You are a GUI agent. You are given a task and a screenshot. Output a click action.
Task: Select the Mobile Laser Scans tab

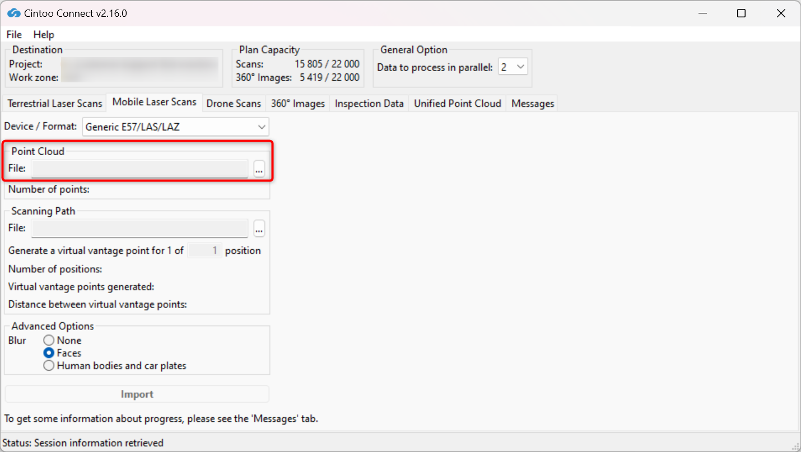pos(155,102)
